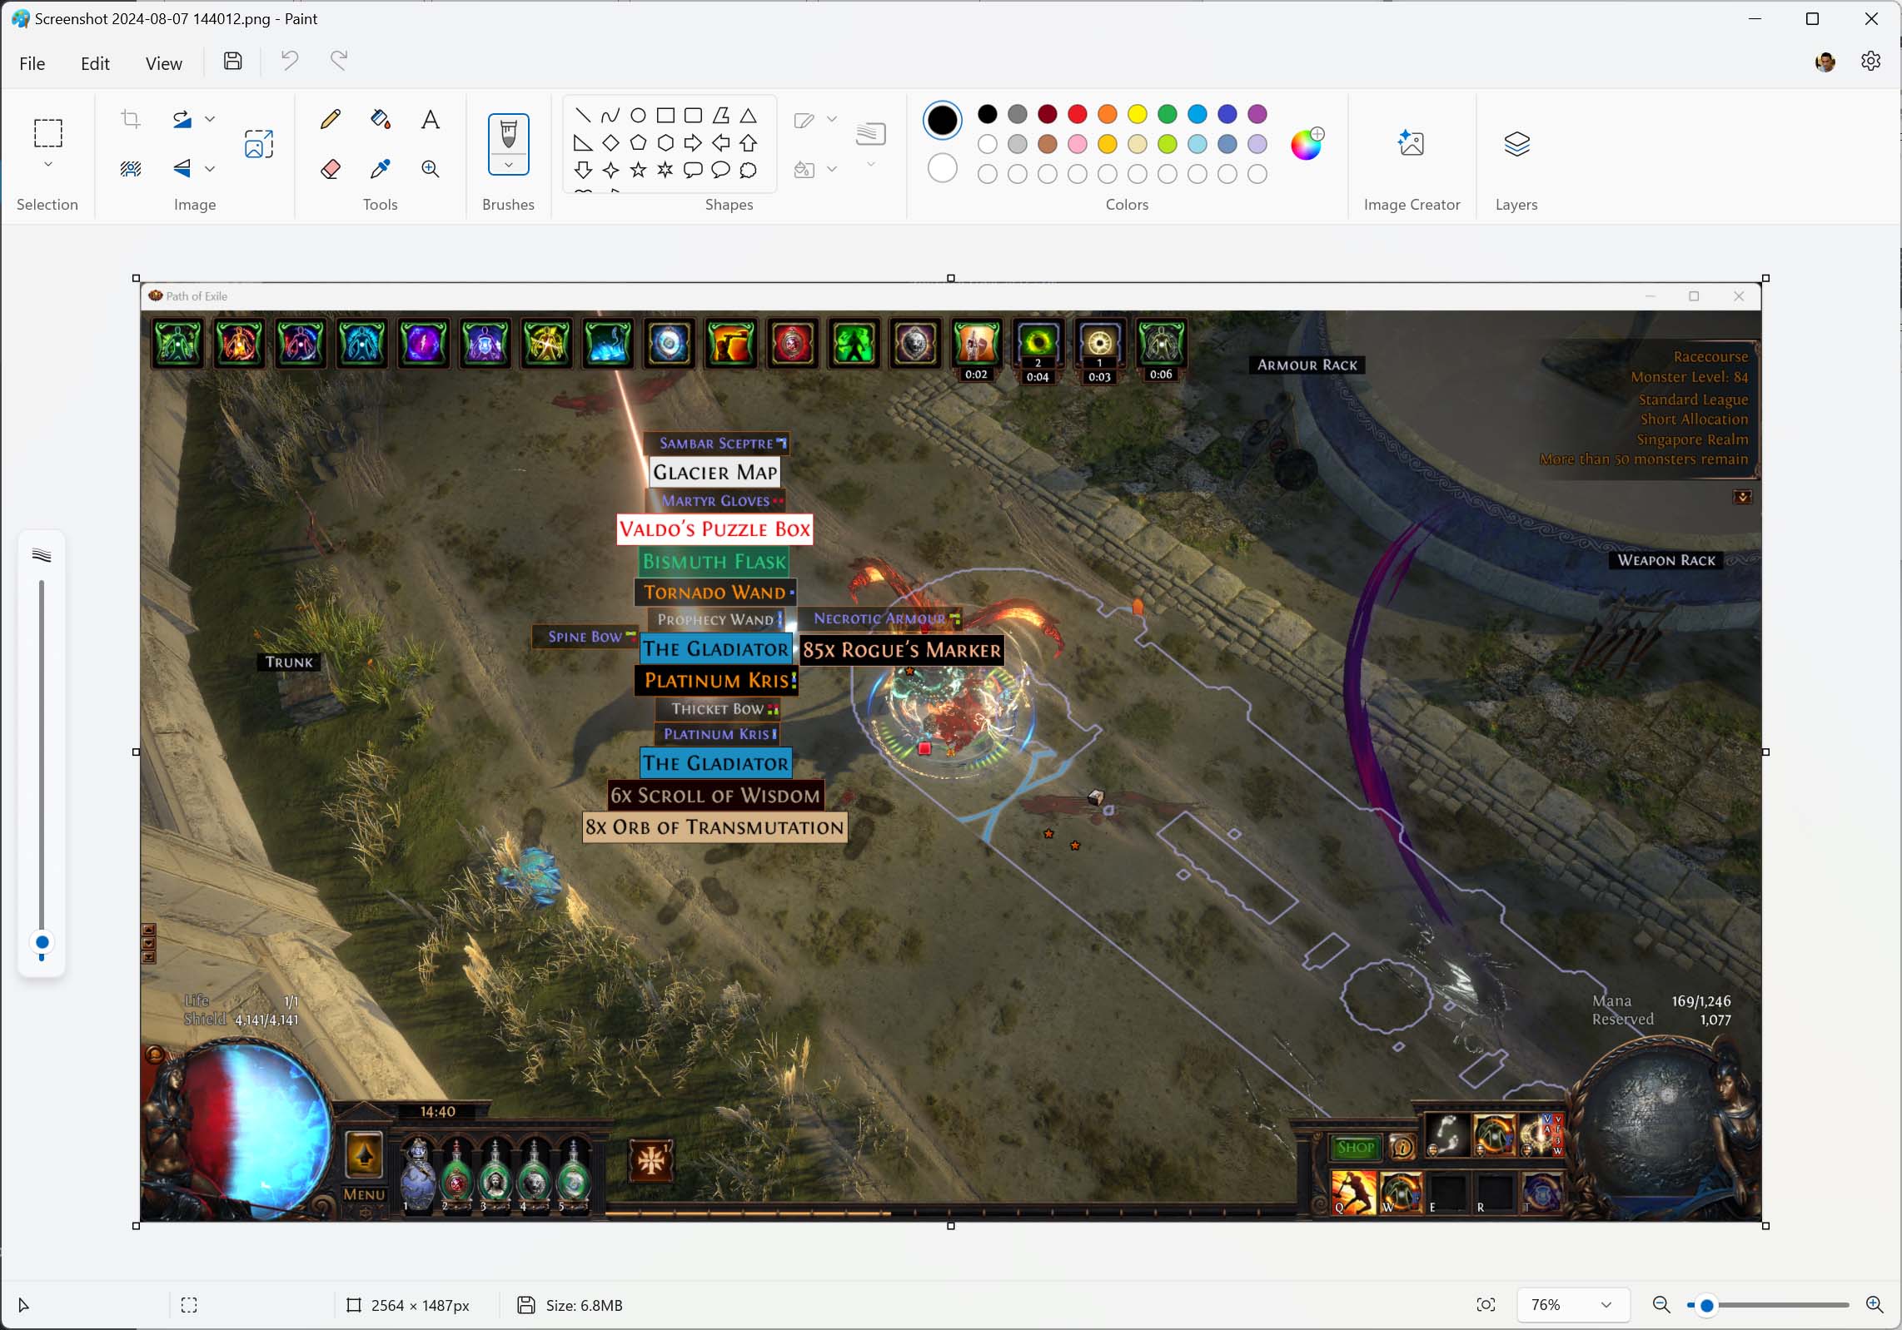The height and width of the screenshot is (1330, 1902).
Task: Open Image Creator
Action: point(1411,144)
